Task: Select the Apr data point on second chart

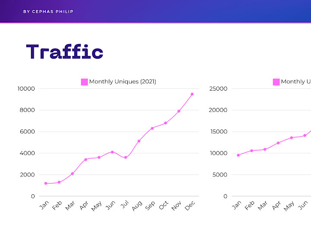Action: pos(278,143)
